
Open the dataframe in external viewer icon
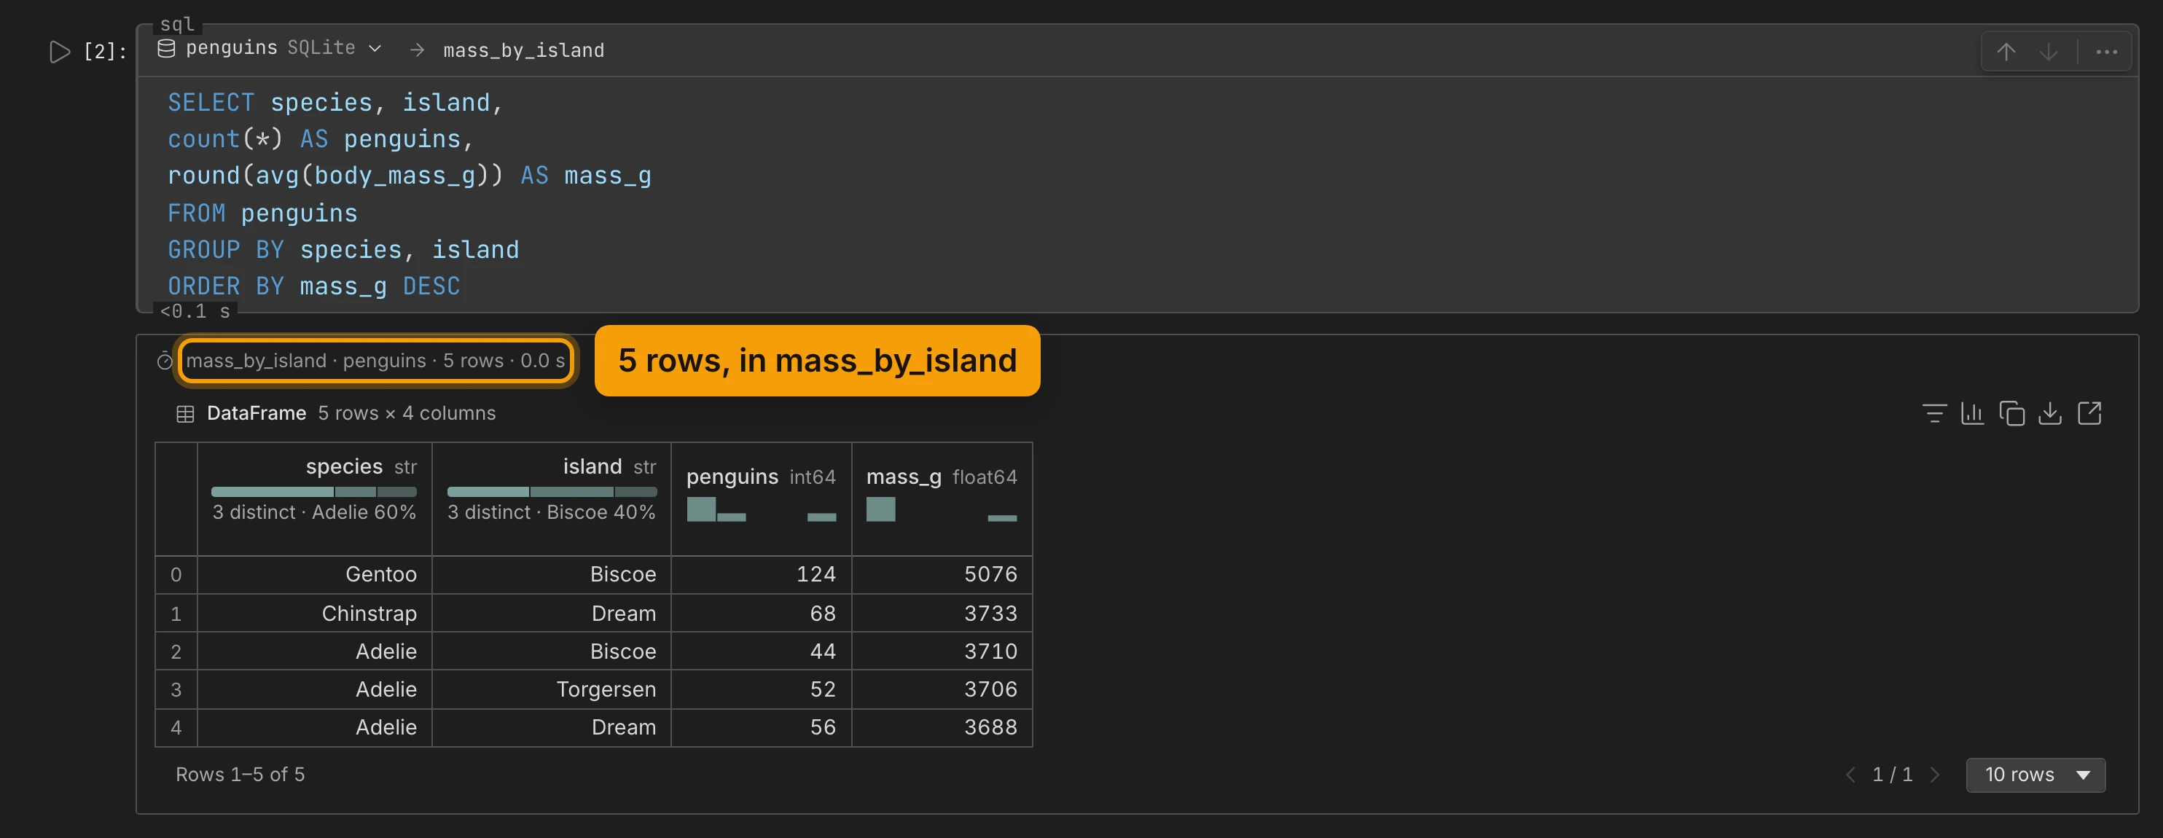coord(2089,413)
